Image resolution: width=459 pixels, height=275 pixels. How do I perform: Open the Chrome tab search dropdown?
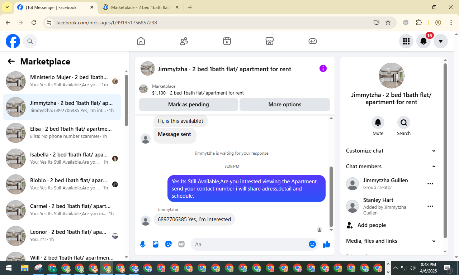tap(7, 7)
